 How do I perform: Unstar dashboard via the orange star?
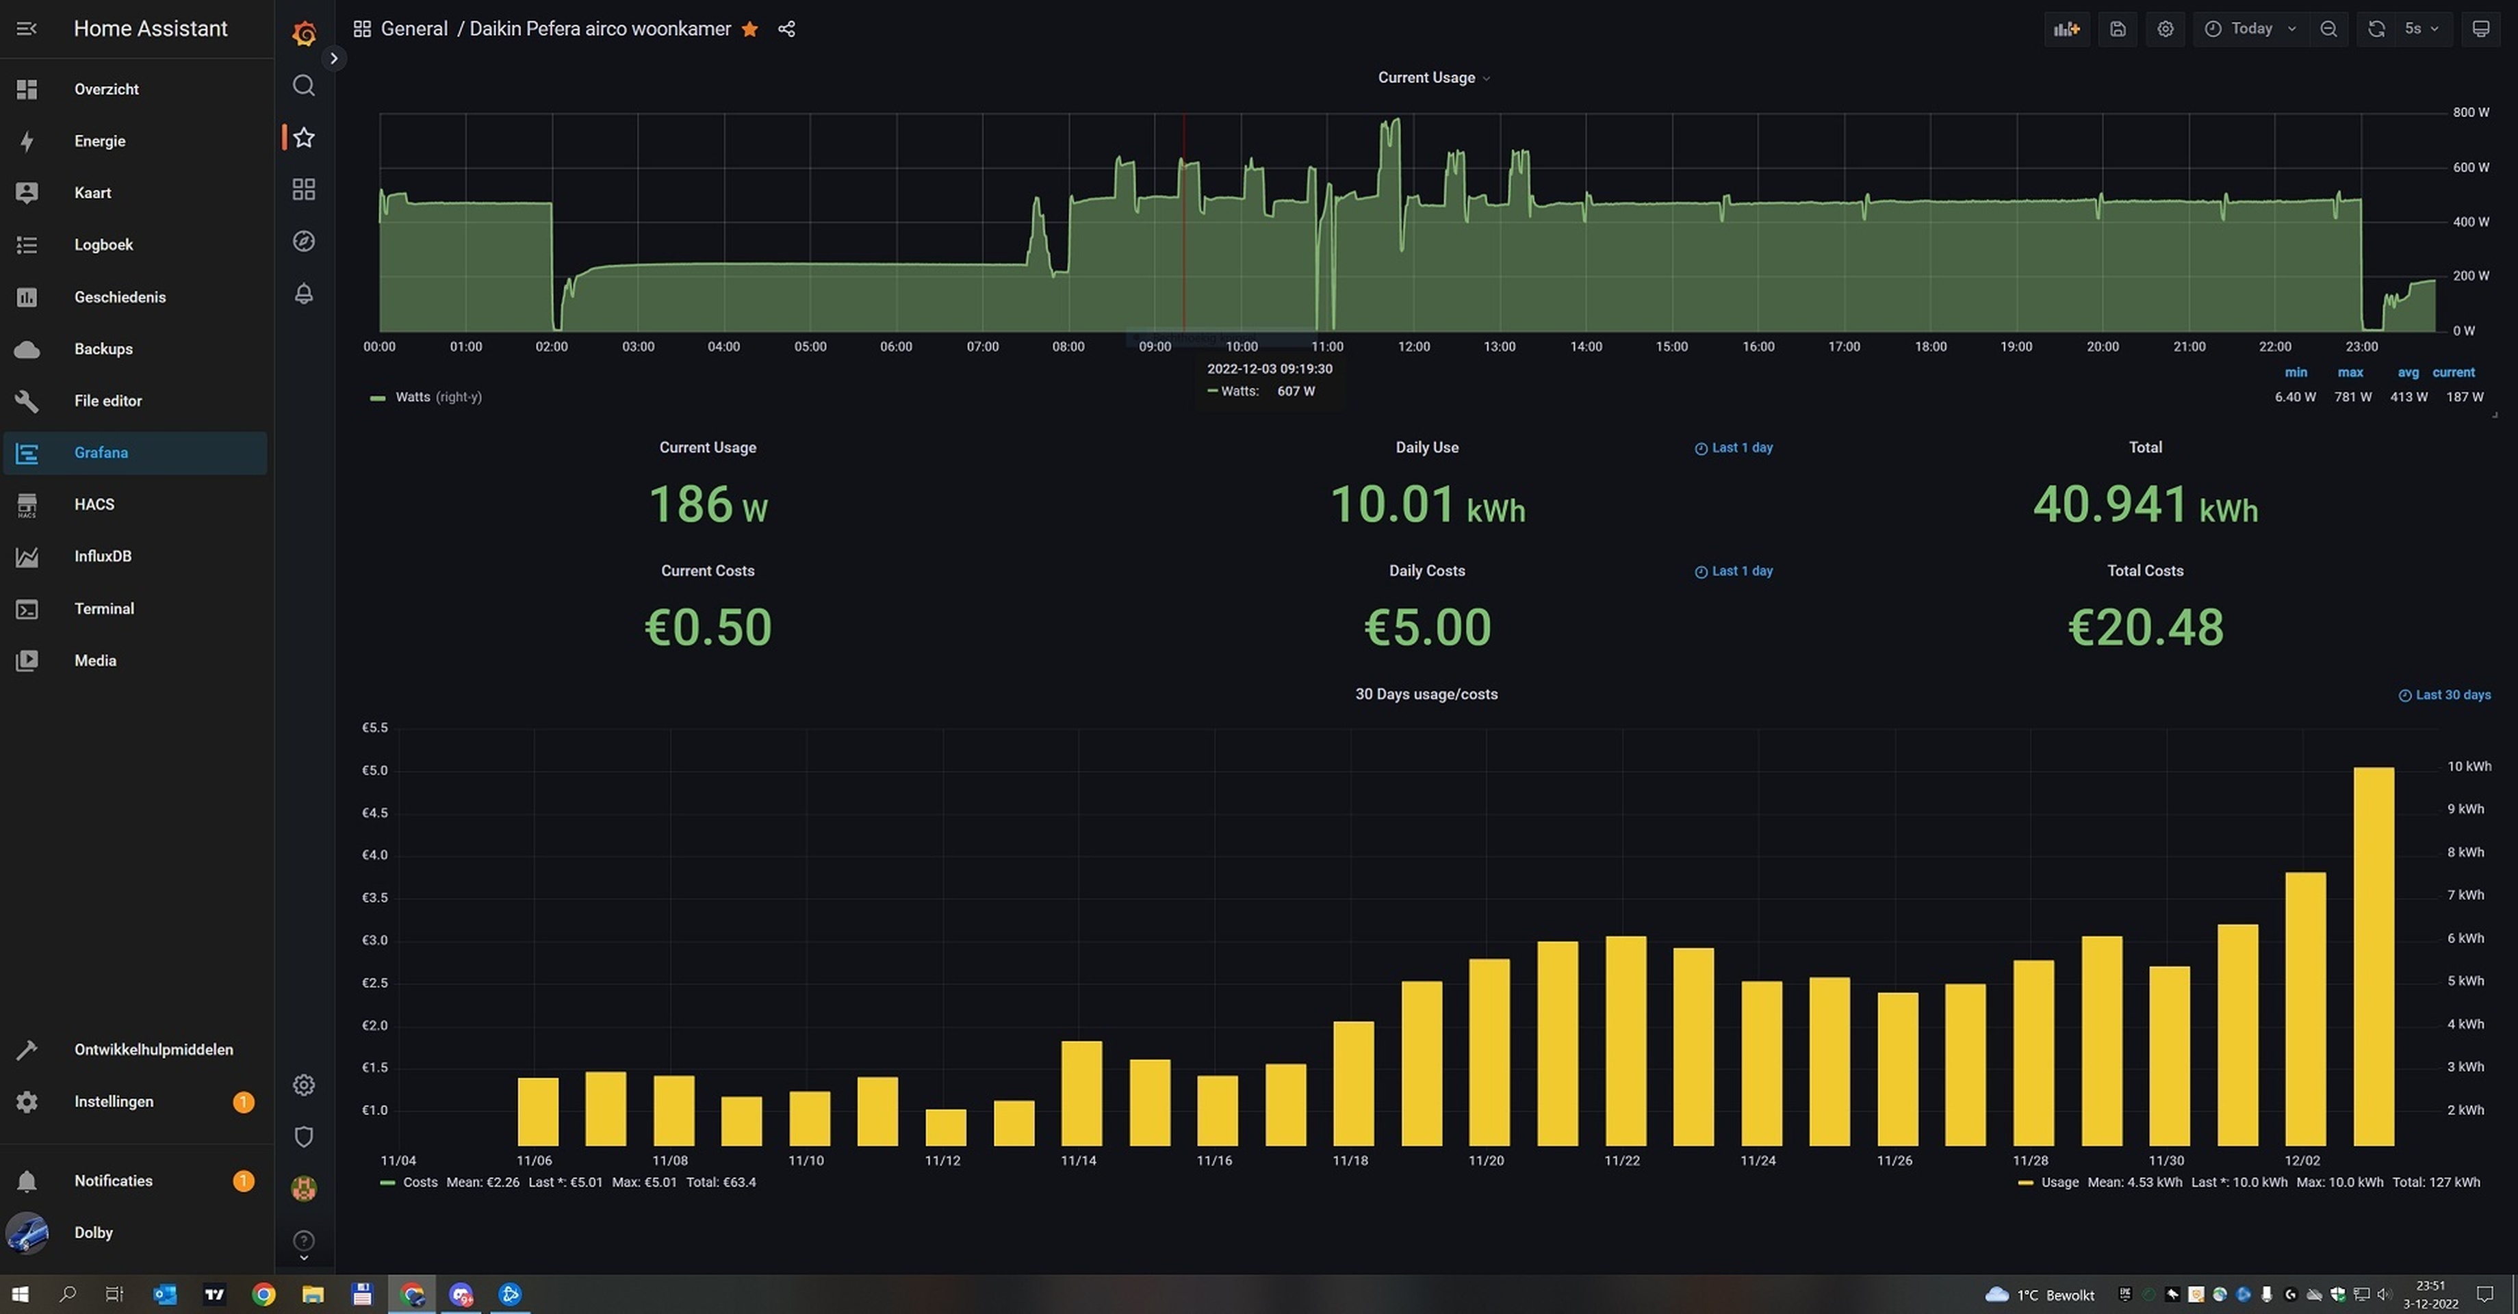[749, 29]
